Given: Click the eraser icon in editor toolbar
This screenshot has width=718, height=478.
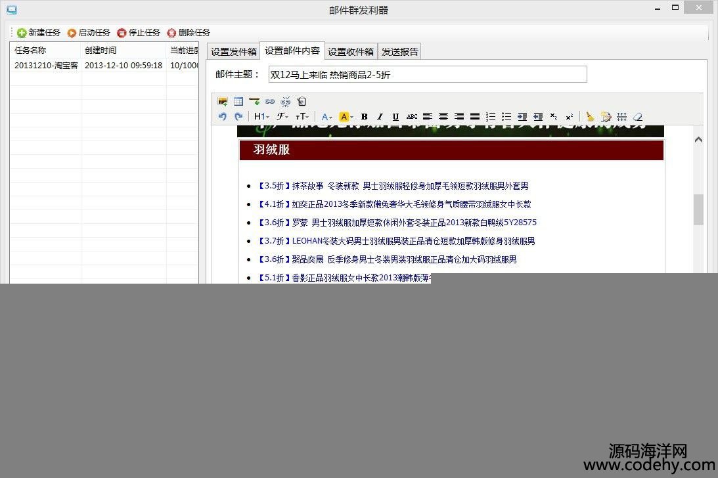Looking at the screenshot, I should (x=637, y=117).
